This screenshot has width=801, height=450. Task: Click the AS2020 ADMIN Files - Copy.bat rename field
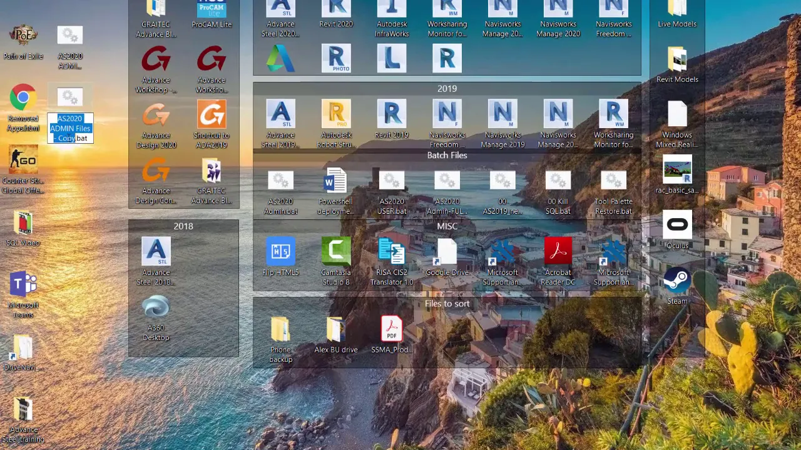70,128
